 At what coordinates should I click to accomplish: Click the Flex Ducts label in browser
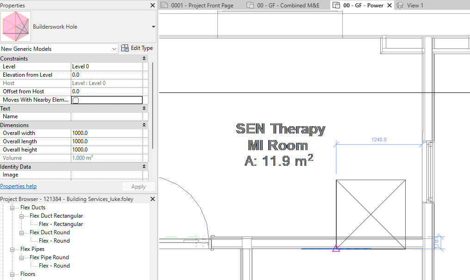click(33, 207)
